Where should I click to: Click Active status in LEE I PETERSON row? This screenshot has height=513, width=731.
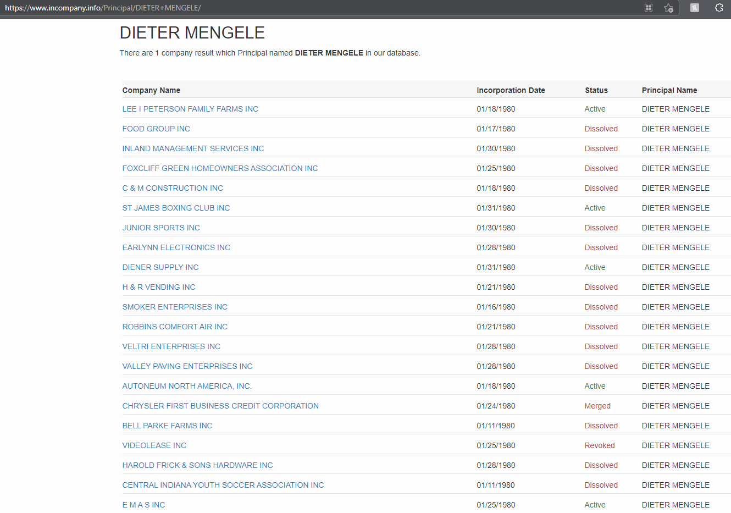click(x=595, y=109)
